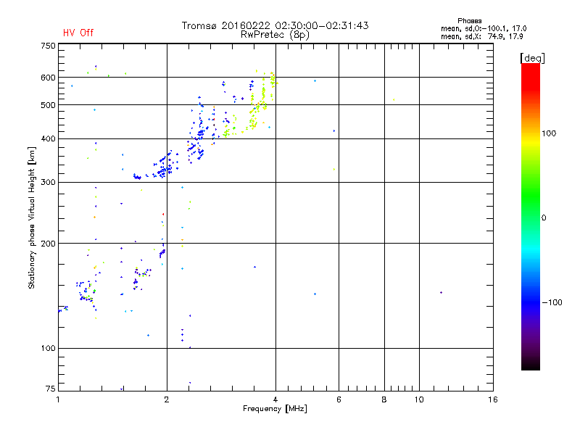Click the y-axis label '750'
The image size is (580, 435).
[x=48, y=46]
